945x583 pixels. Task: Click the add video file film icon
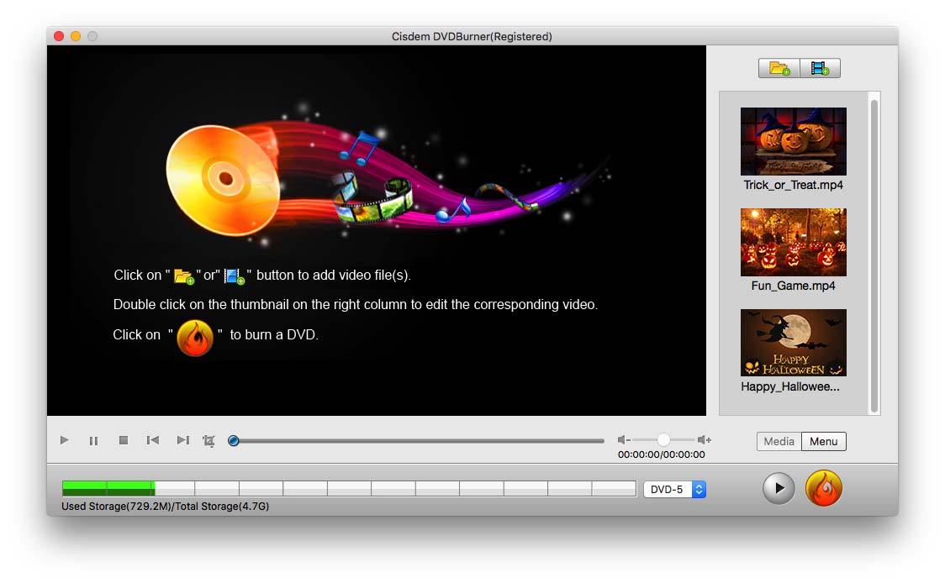[x=820, y=69]
